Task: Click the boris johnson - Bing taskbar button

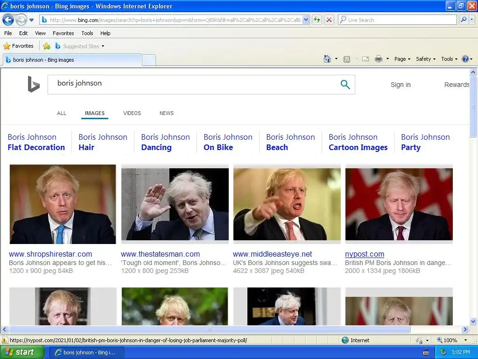Action: pyautogui.click(x=86, y=352)
